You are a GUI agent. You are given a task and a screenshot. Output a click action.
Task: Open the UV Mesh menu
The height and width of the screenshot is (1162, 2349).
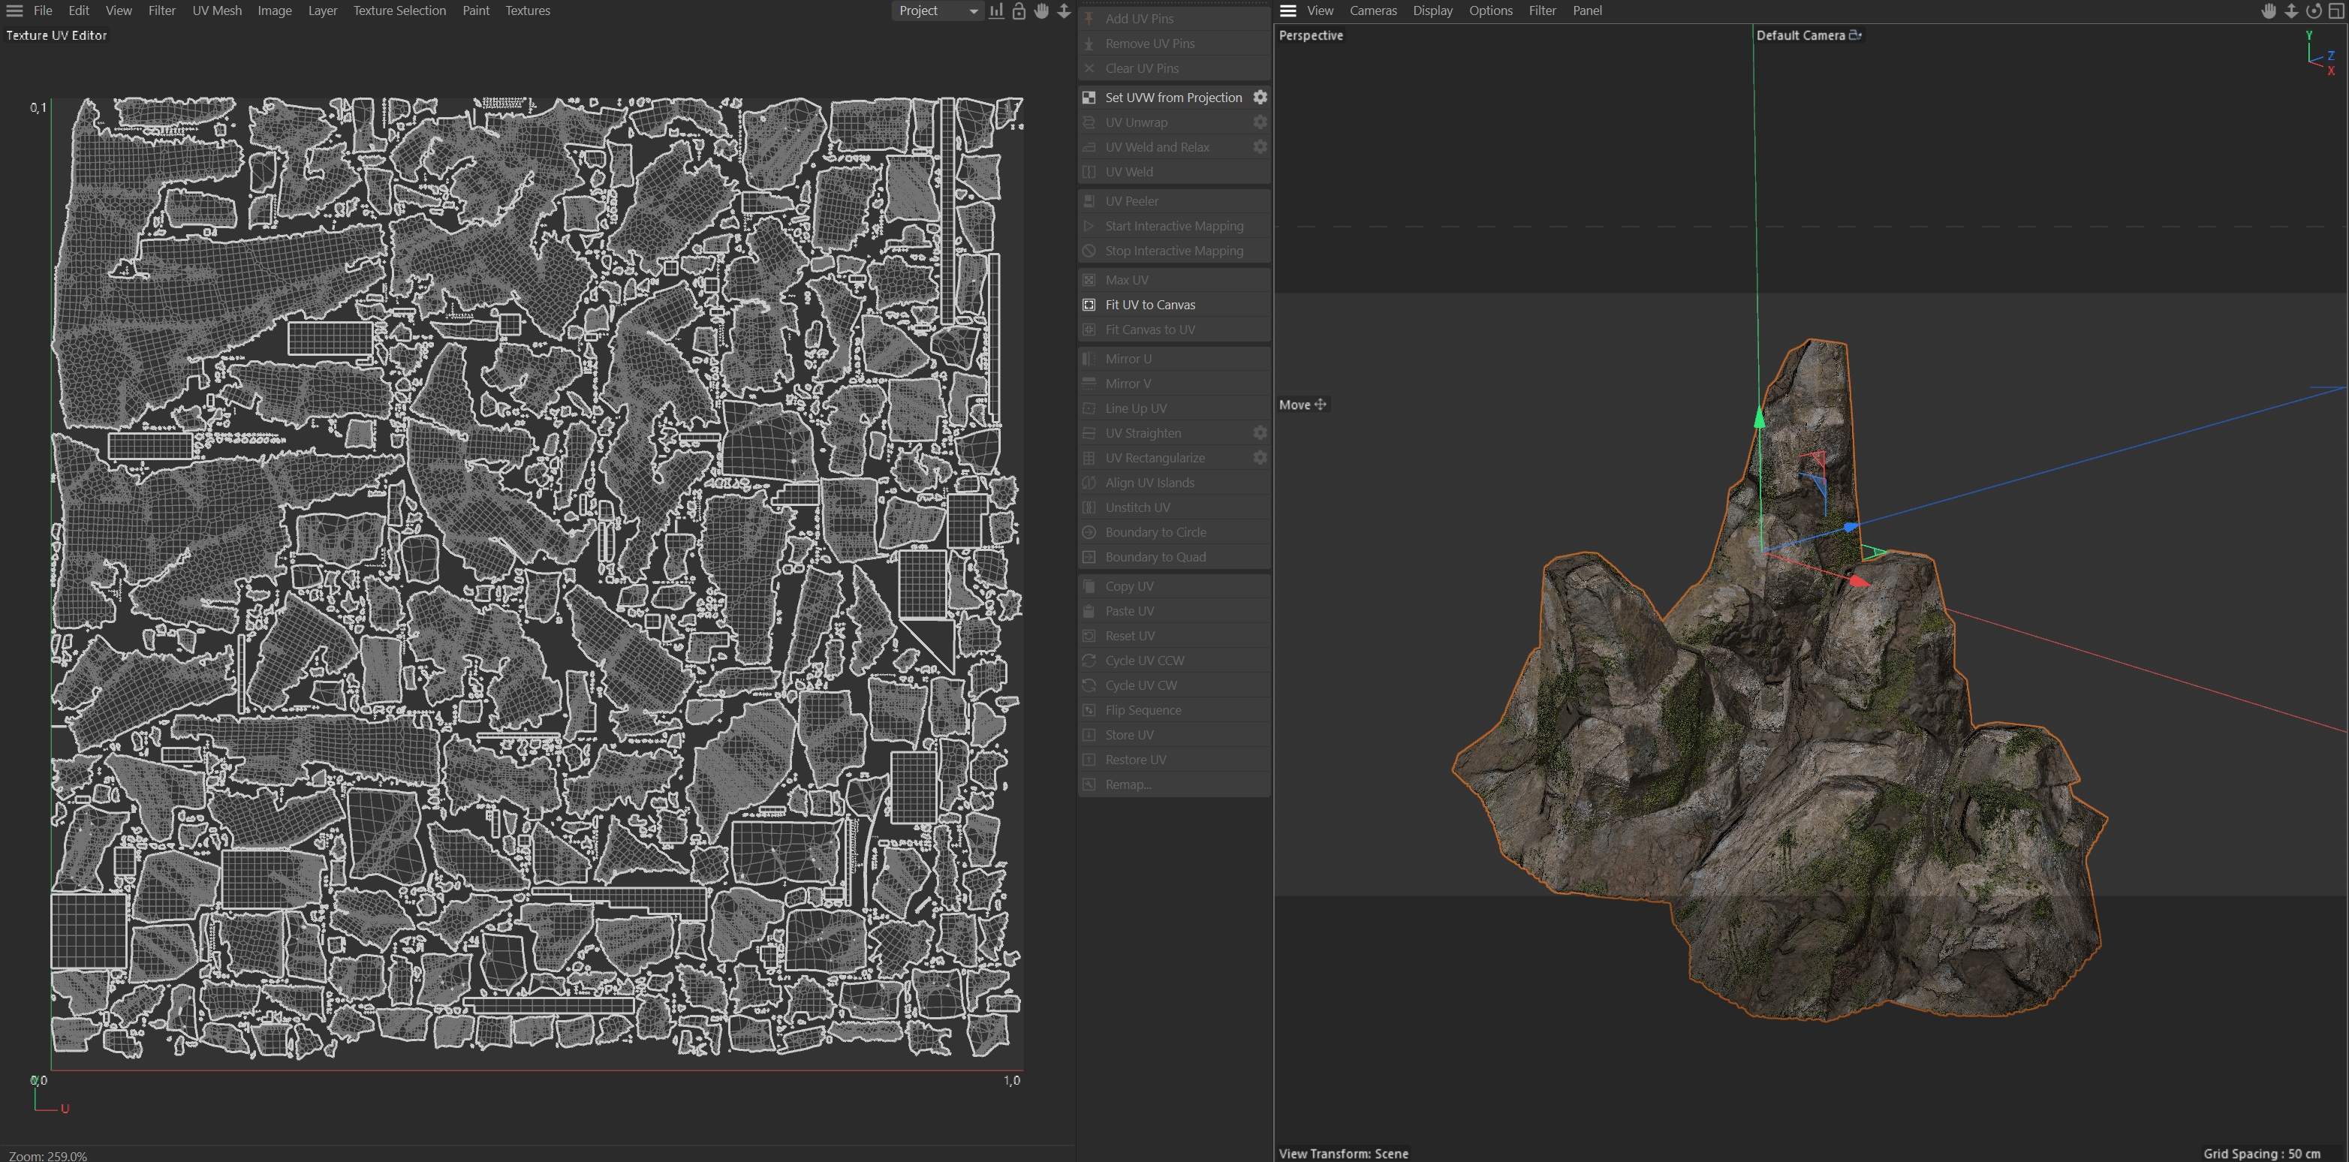217,11
